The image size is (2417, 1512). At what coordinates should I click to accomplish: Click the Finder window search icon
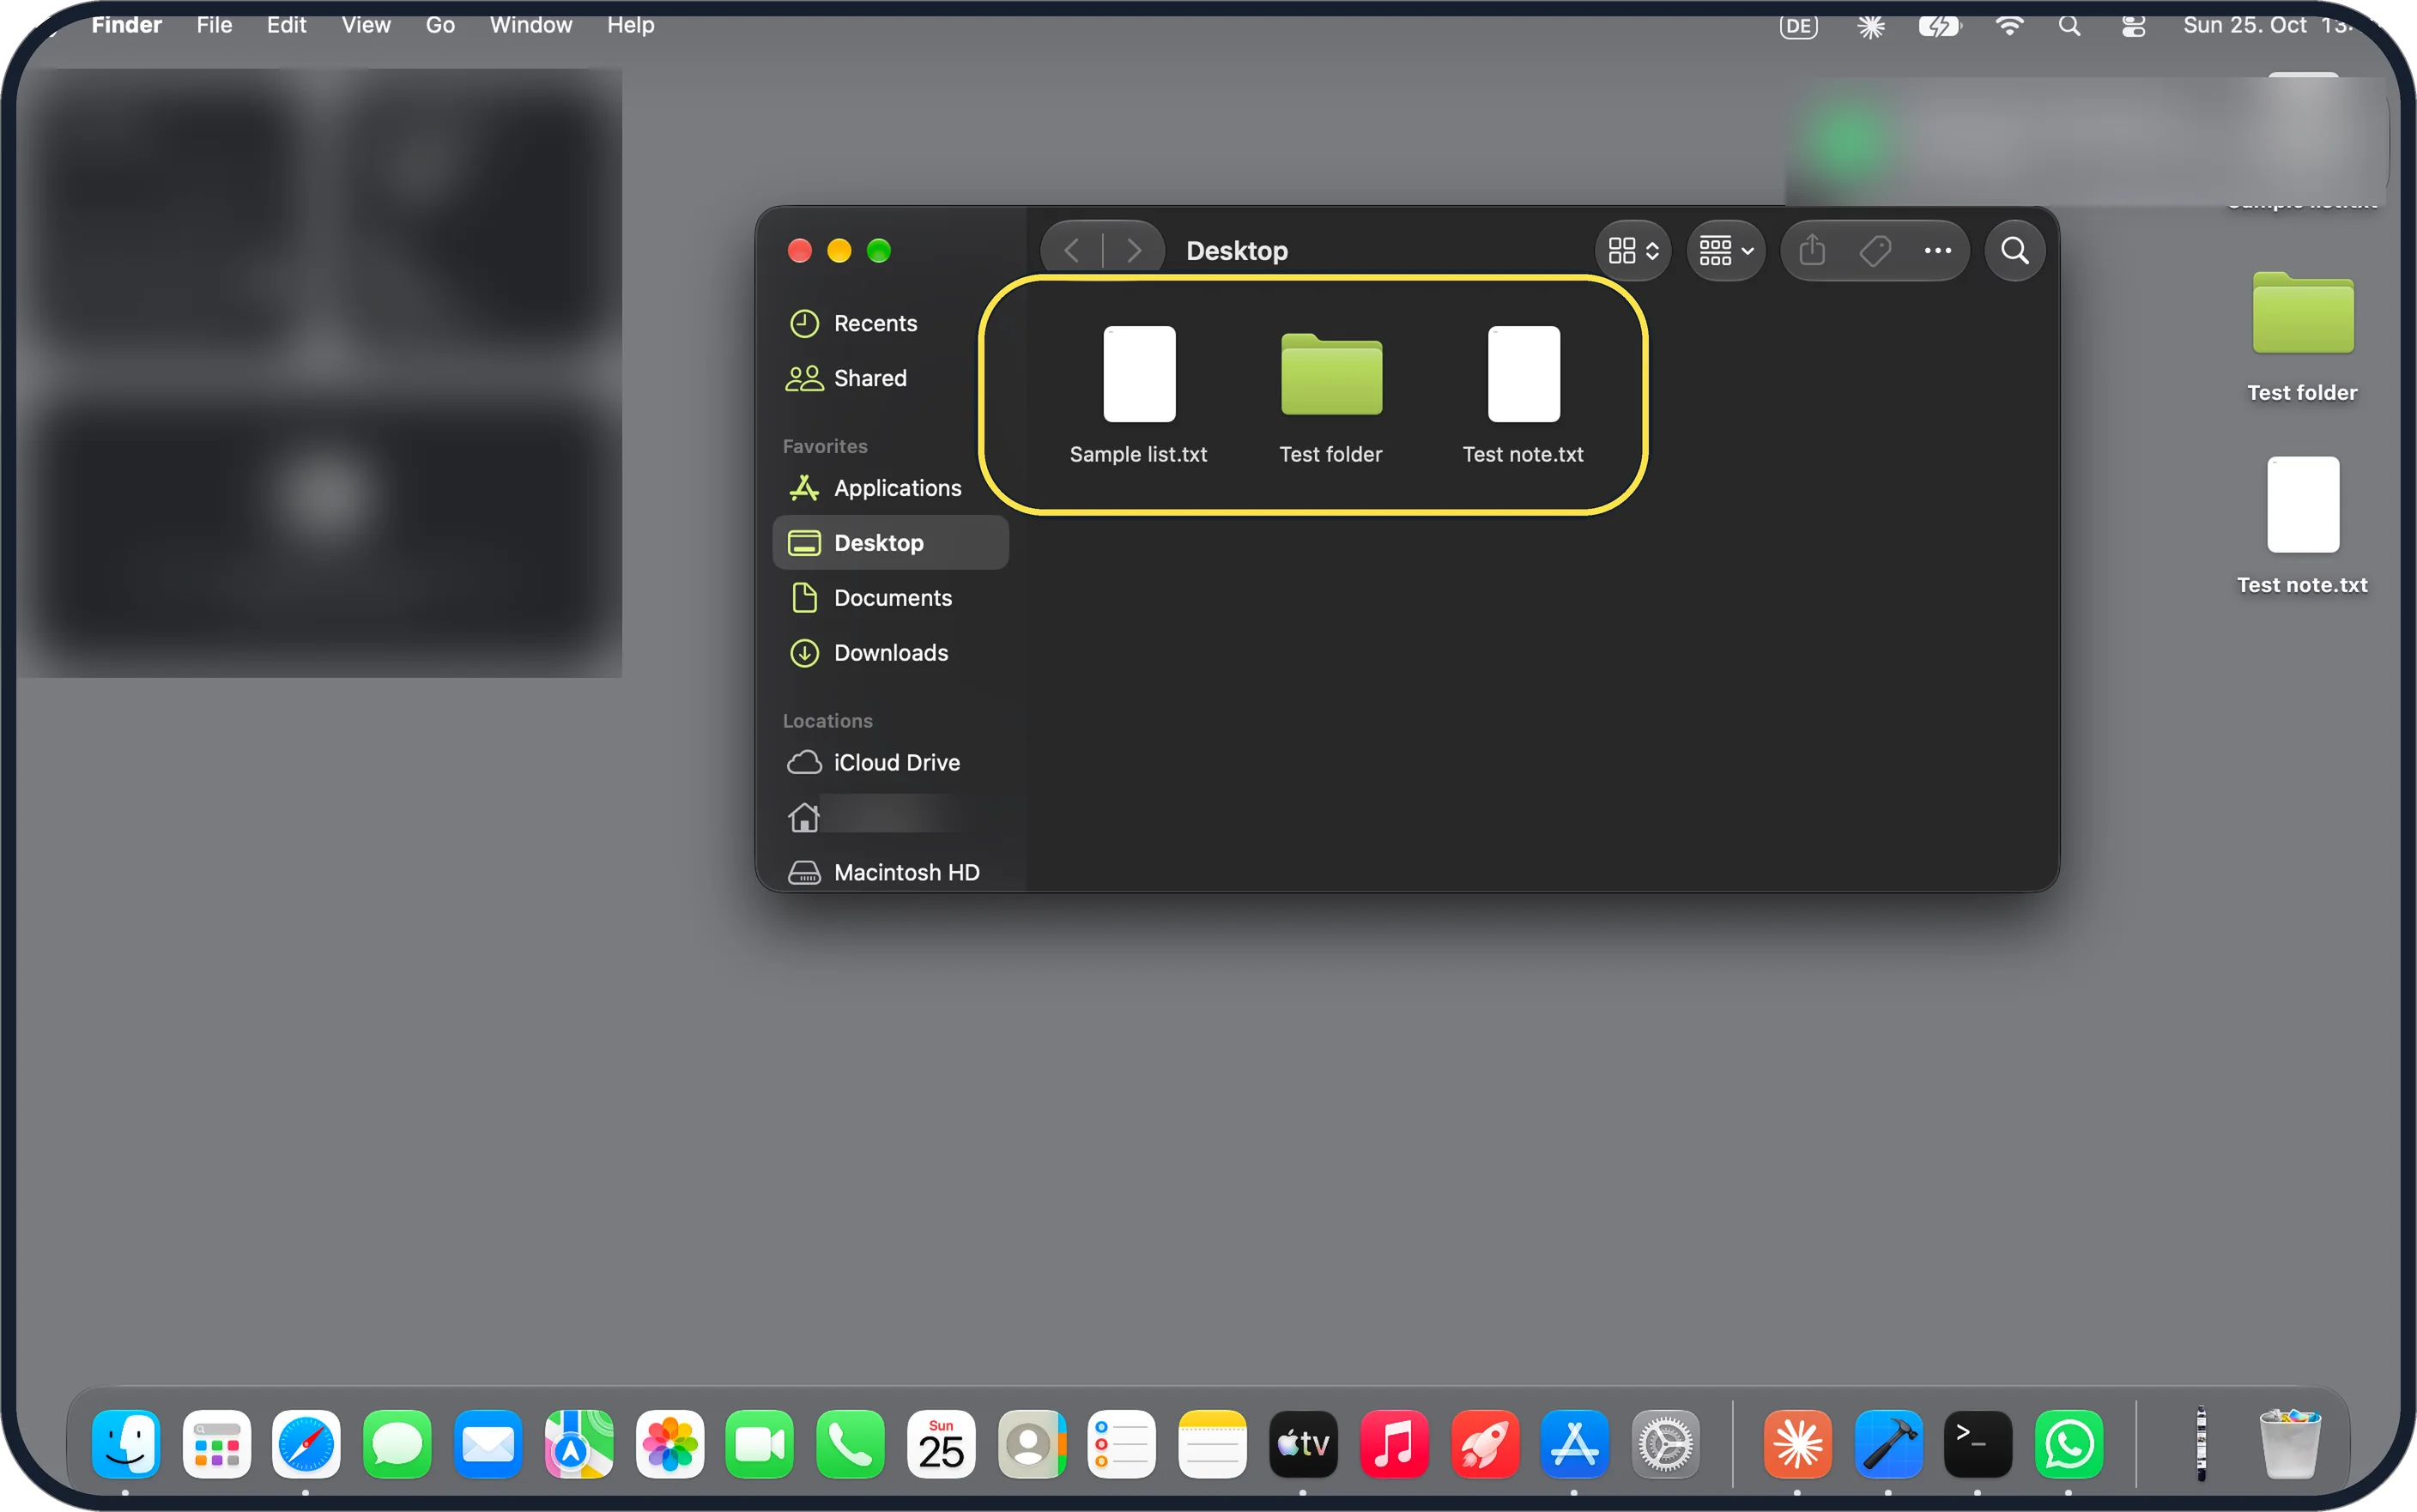pyautogui.click(x=2014, y=250)
